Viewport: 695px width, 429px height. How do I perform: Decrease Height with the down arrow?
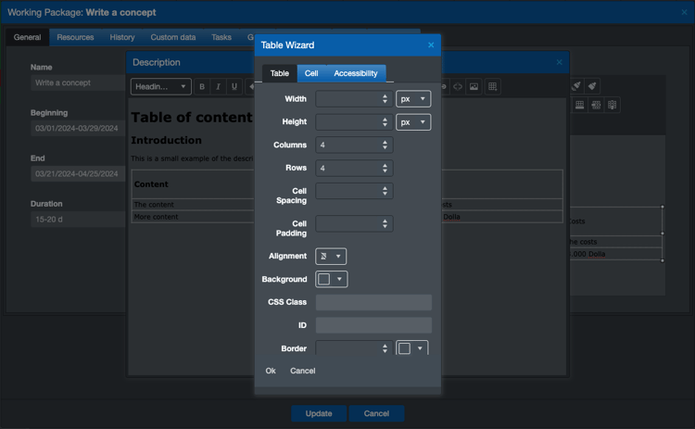tap(385, 125)
